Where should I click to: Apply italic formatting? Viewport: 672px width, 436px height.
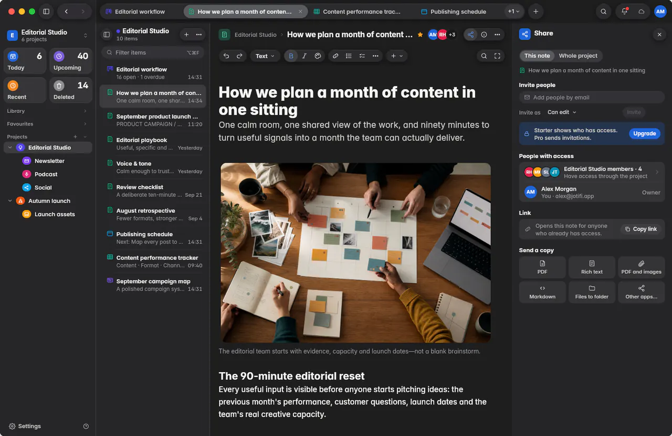pyautogui.click(x=304, y=56)
